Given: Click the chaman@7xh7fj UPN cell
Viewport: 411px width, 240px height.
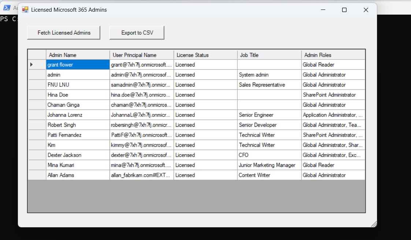Looking at the screenshot, I should [141, 105].
